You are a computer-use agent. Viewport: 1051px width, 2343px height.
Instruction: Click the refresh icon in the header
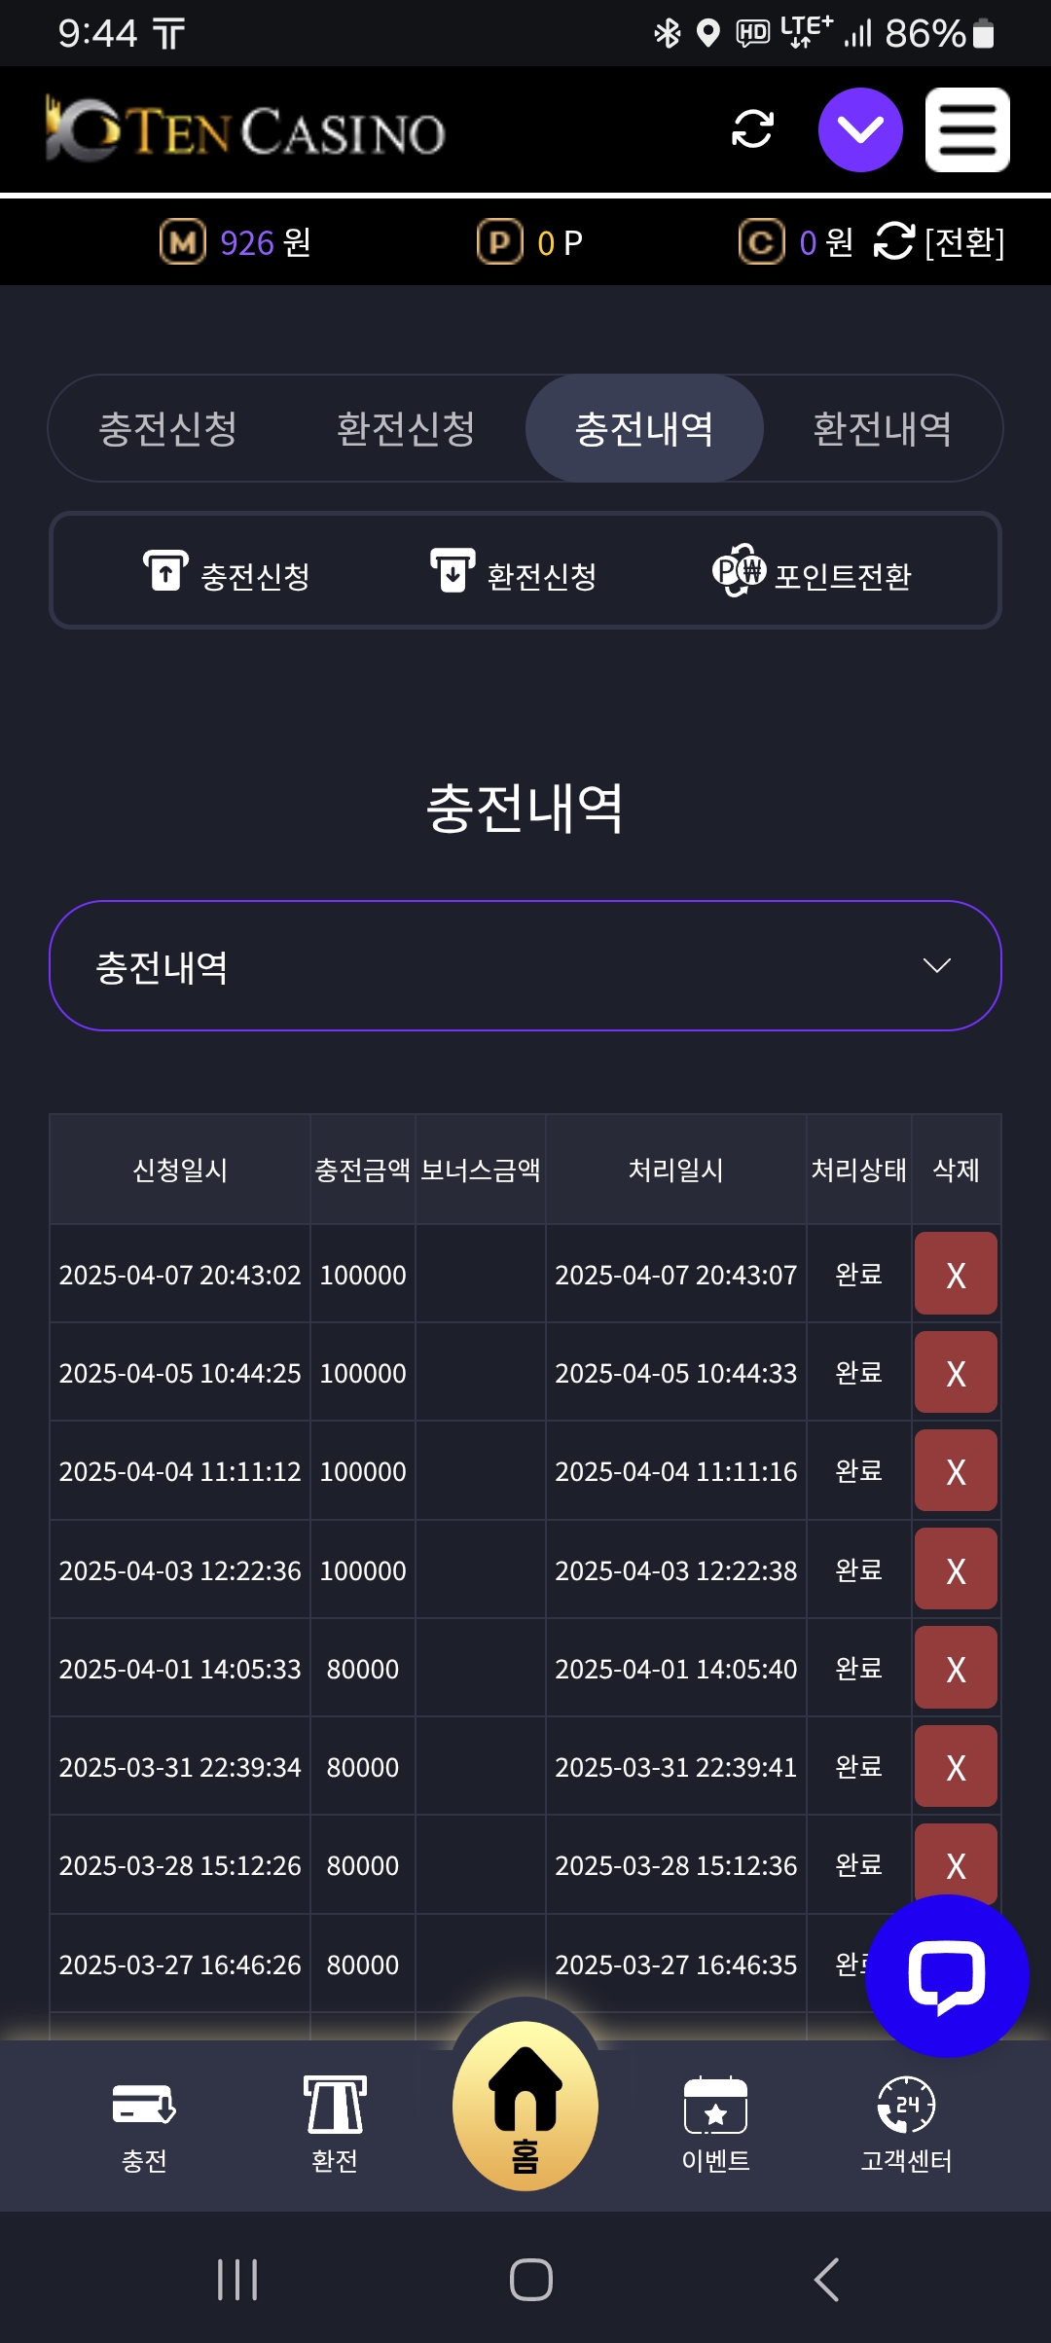[752, 129]
